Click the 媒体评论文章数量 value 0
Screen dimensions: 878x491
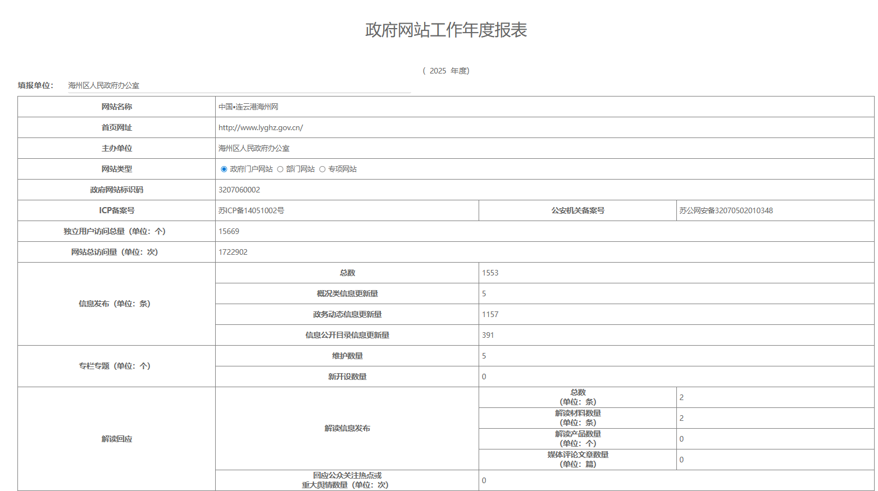click(x=681, y=459)
